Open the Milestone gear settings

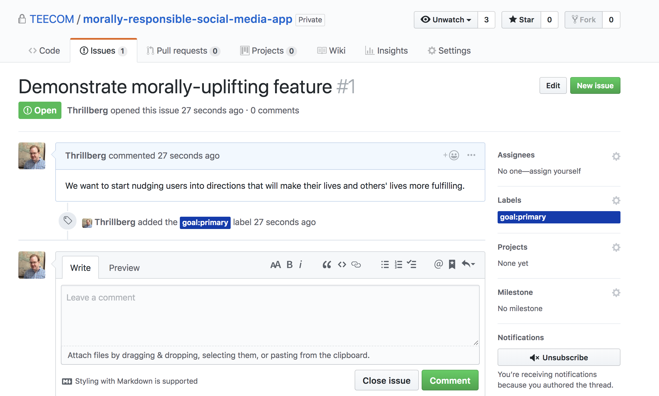pyautogui.click(x=616, y=292)
